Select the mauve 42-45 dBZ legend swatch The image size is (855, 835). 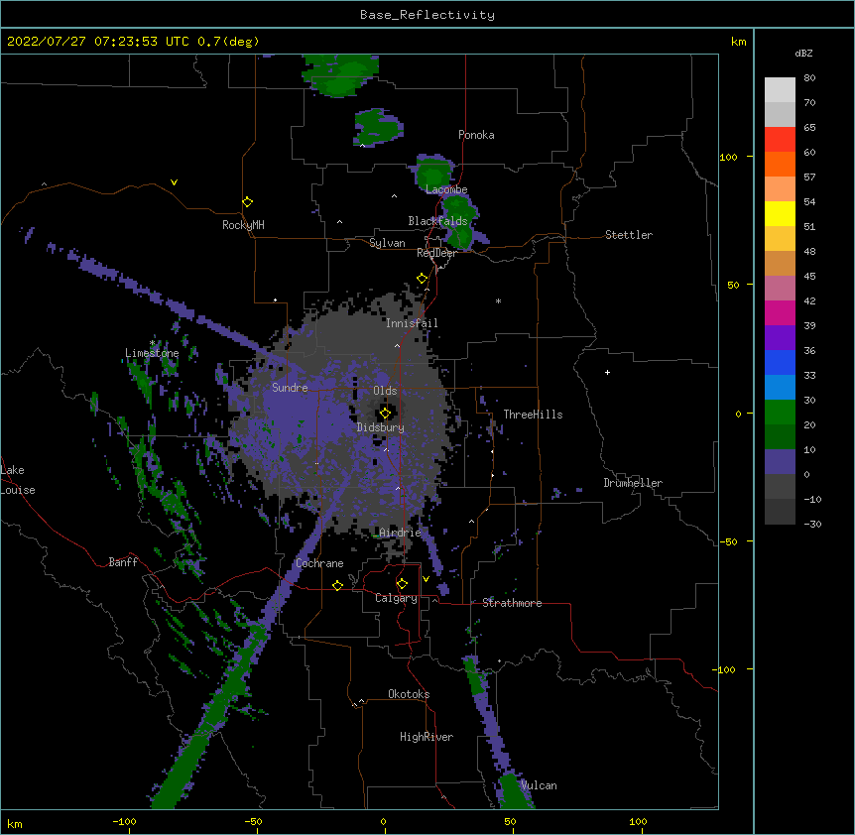780,289
